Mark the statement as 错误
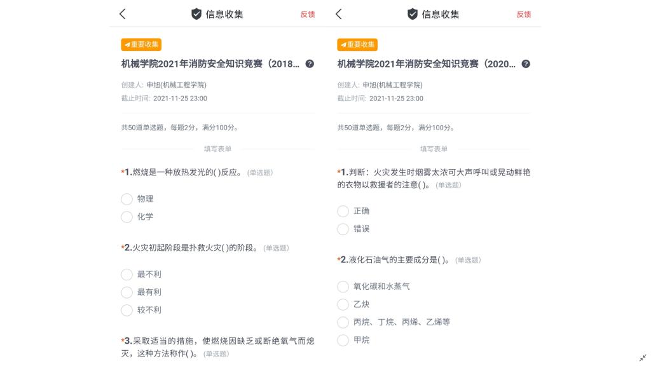Image resolution: width=651 pixels, height=366 pixels. click(x=343, y=229)
